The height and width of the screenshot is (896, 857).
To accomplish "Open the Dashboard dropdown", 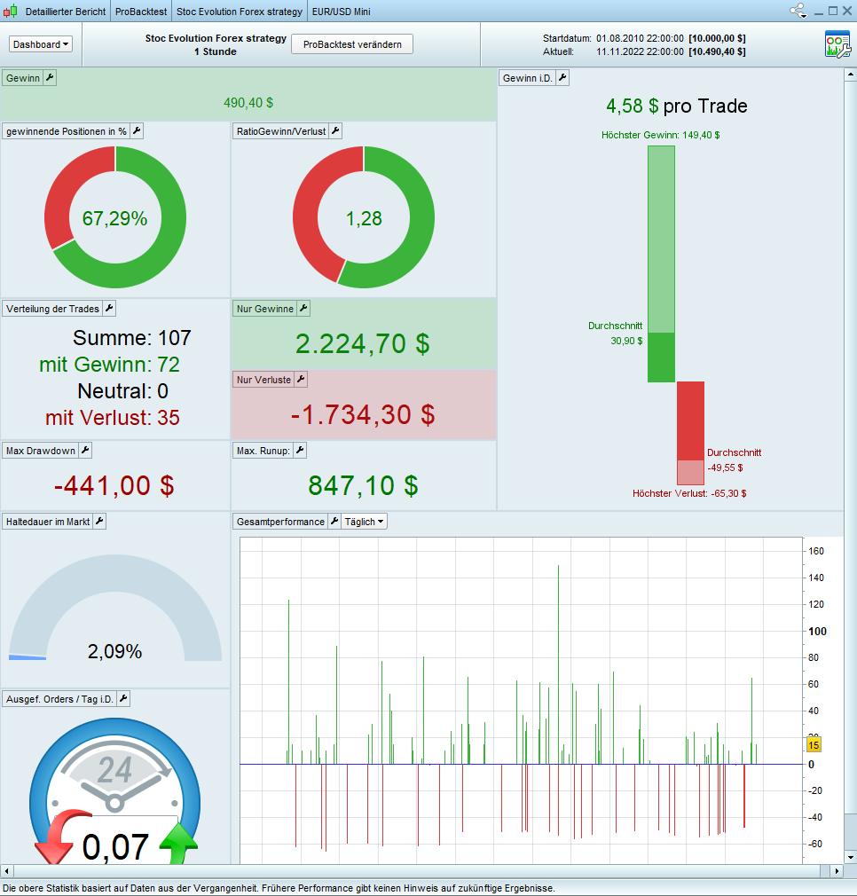I will coord(41,44).
